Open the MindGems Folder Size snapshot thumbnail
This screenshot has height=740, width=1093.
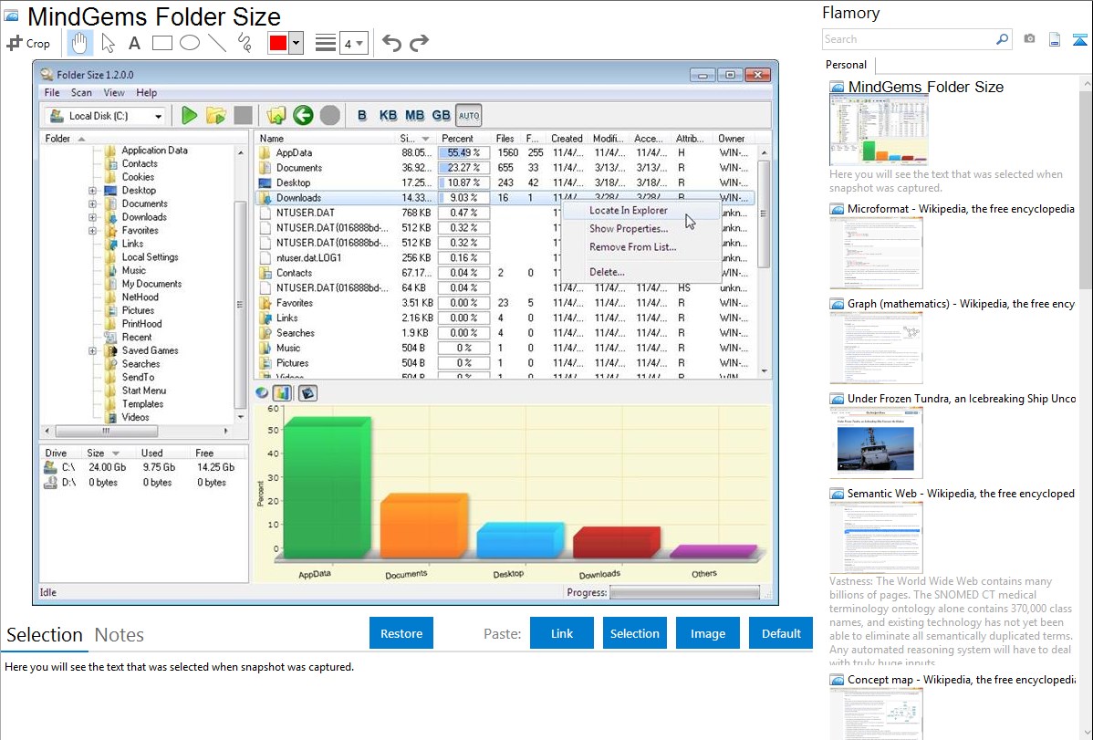click(x=879, y=130)
